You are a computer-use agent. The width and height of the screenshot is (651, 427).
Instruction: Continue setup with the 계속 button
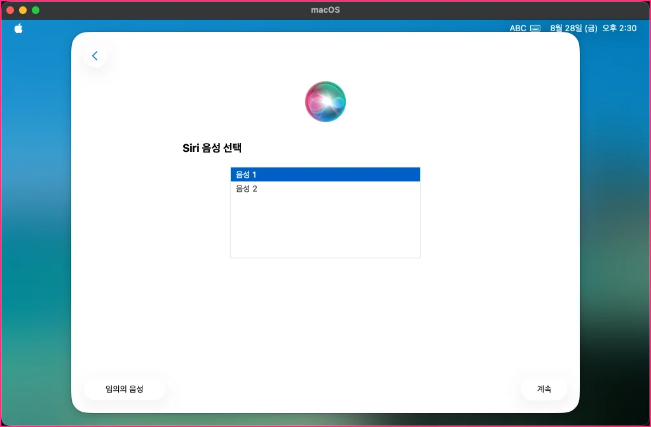544,389
